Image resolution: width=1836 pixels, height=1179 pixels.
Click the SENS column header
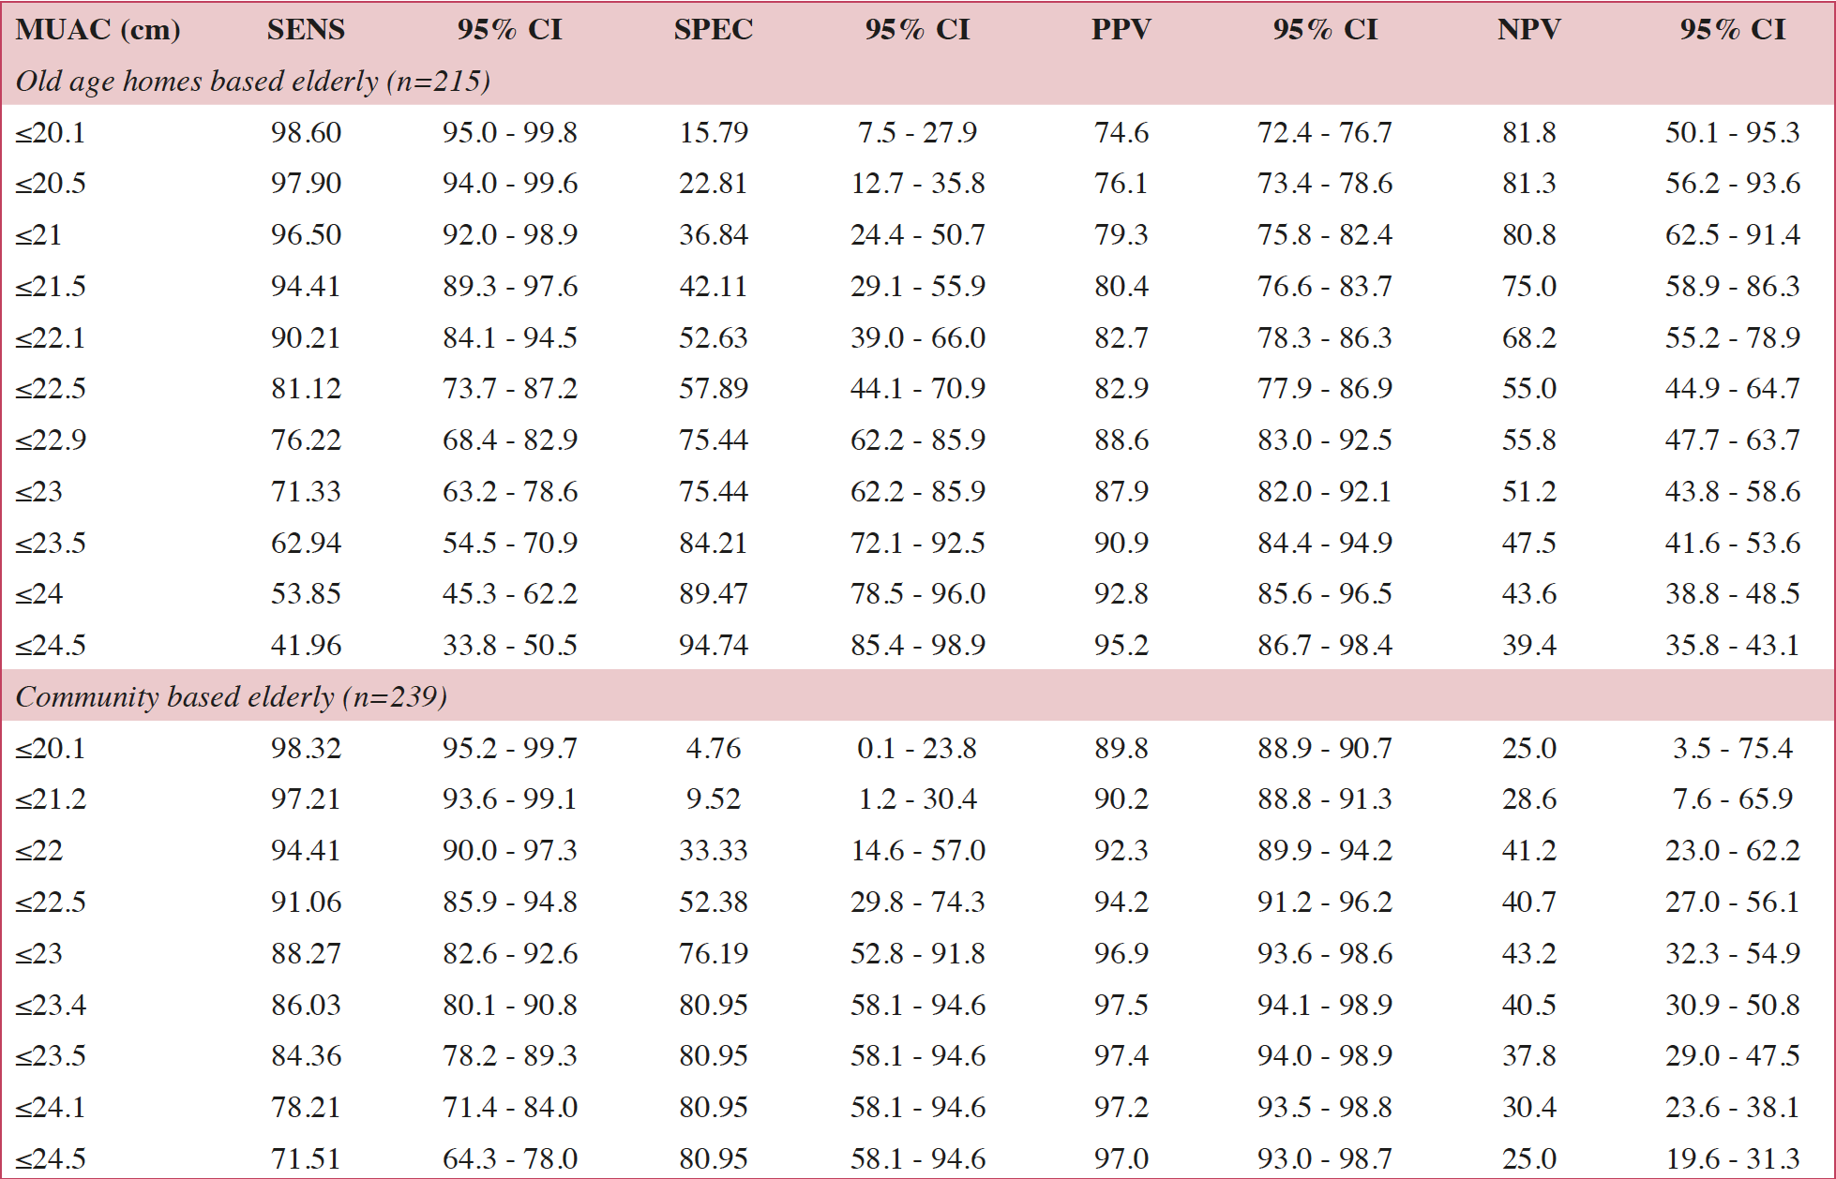click(306, 29)
